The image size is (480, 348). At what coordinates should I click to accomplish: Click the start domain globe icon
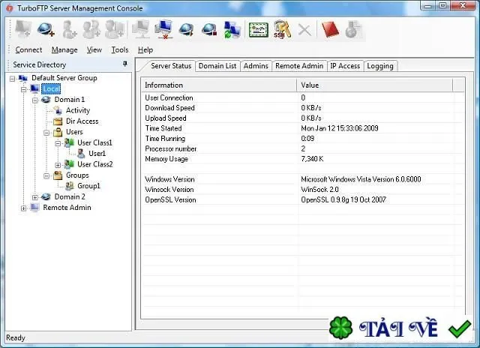pyautogui.click(x=187, y=29)
